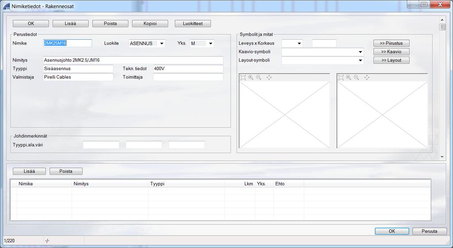This screenshot has height=248, width=453.
Task: Click the Nimike field containing 2MK25M16
Action: coord(68,43)
